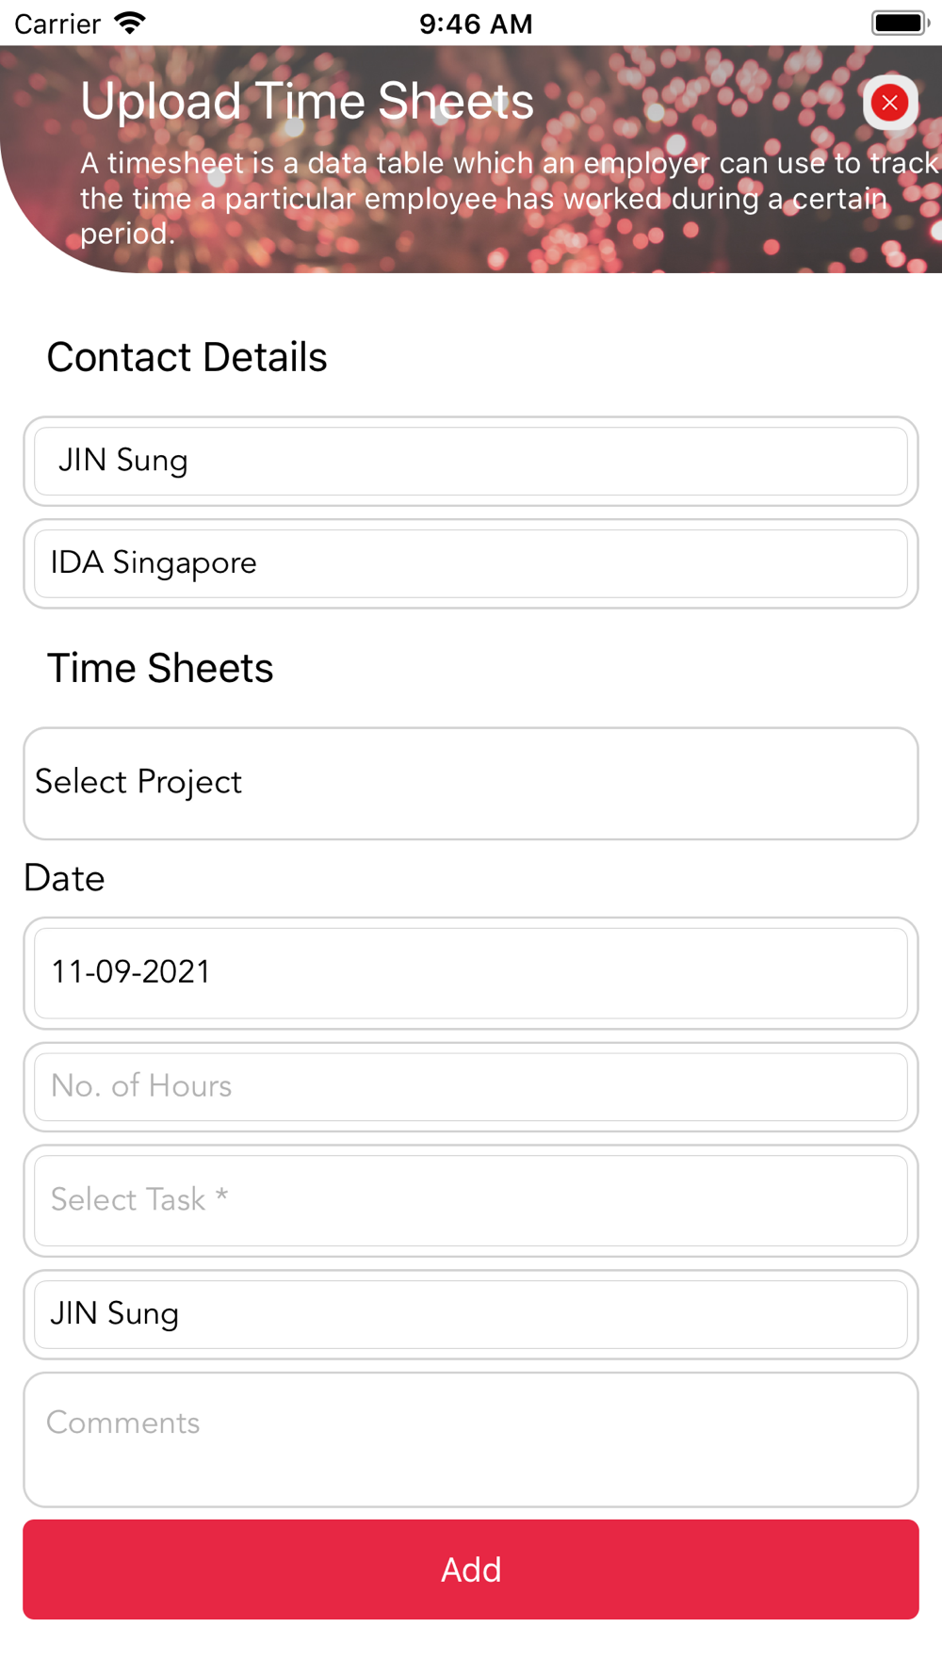
Task: Tap the red close icon in header
Action: [889, 102]
